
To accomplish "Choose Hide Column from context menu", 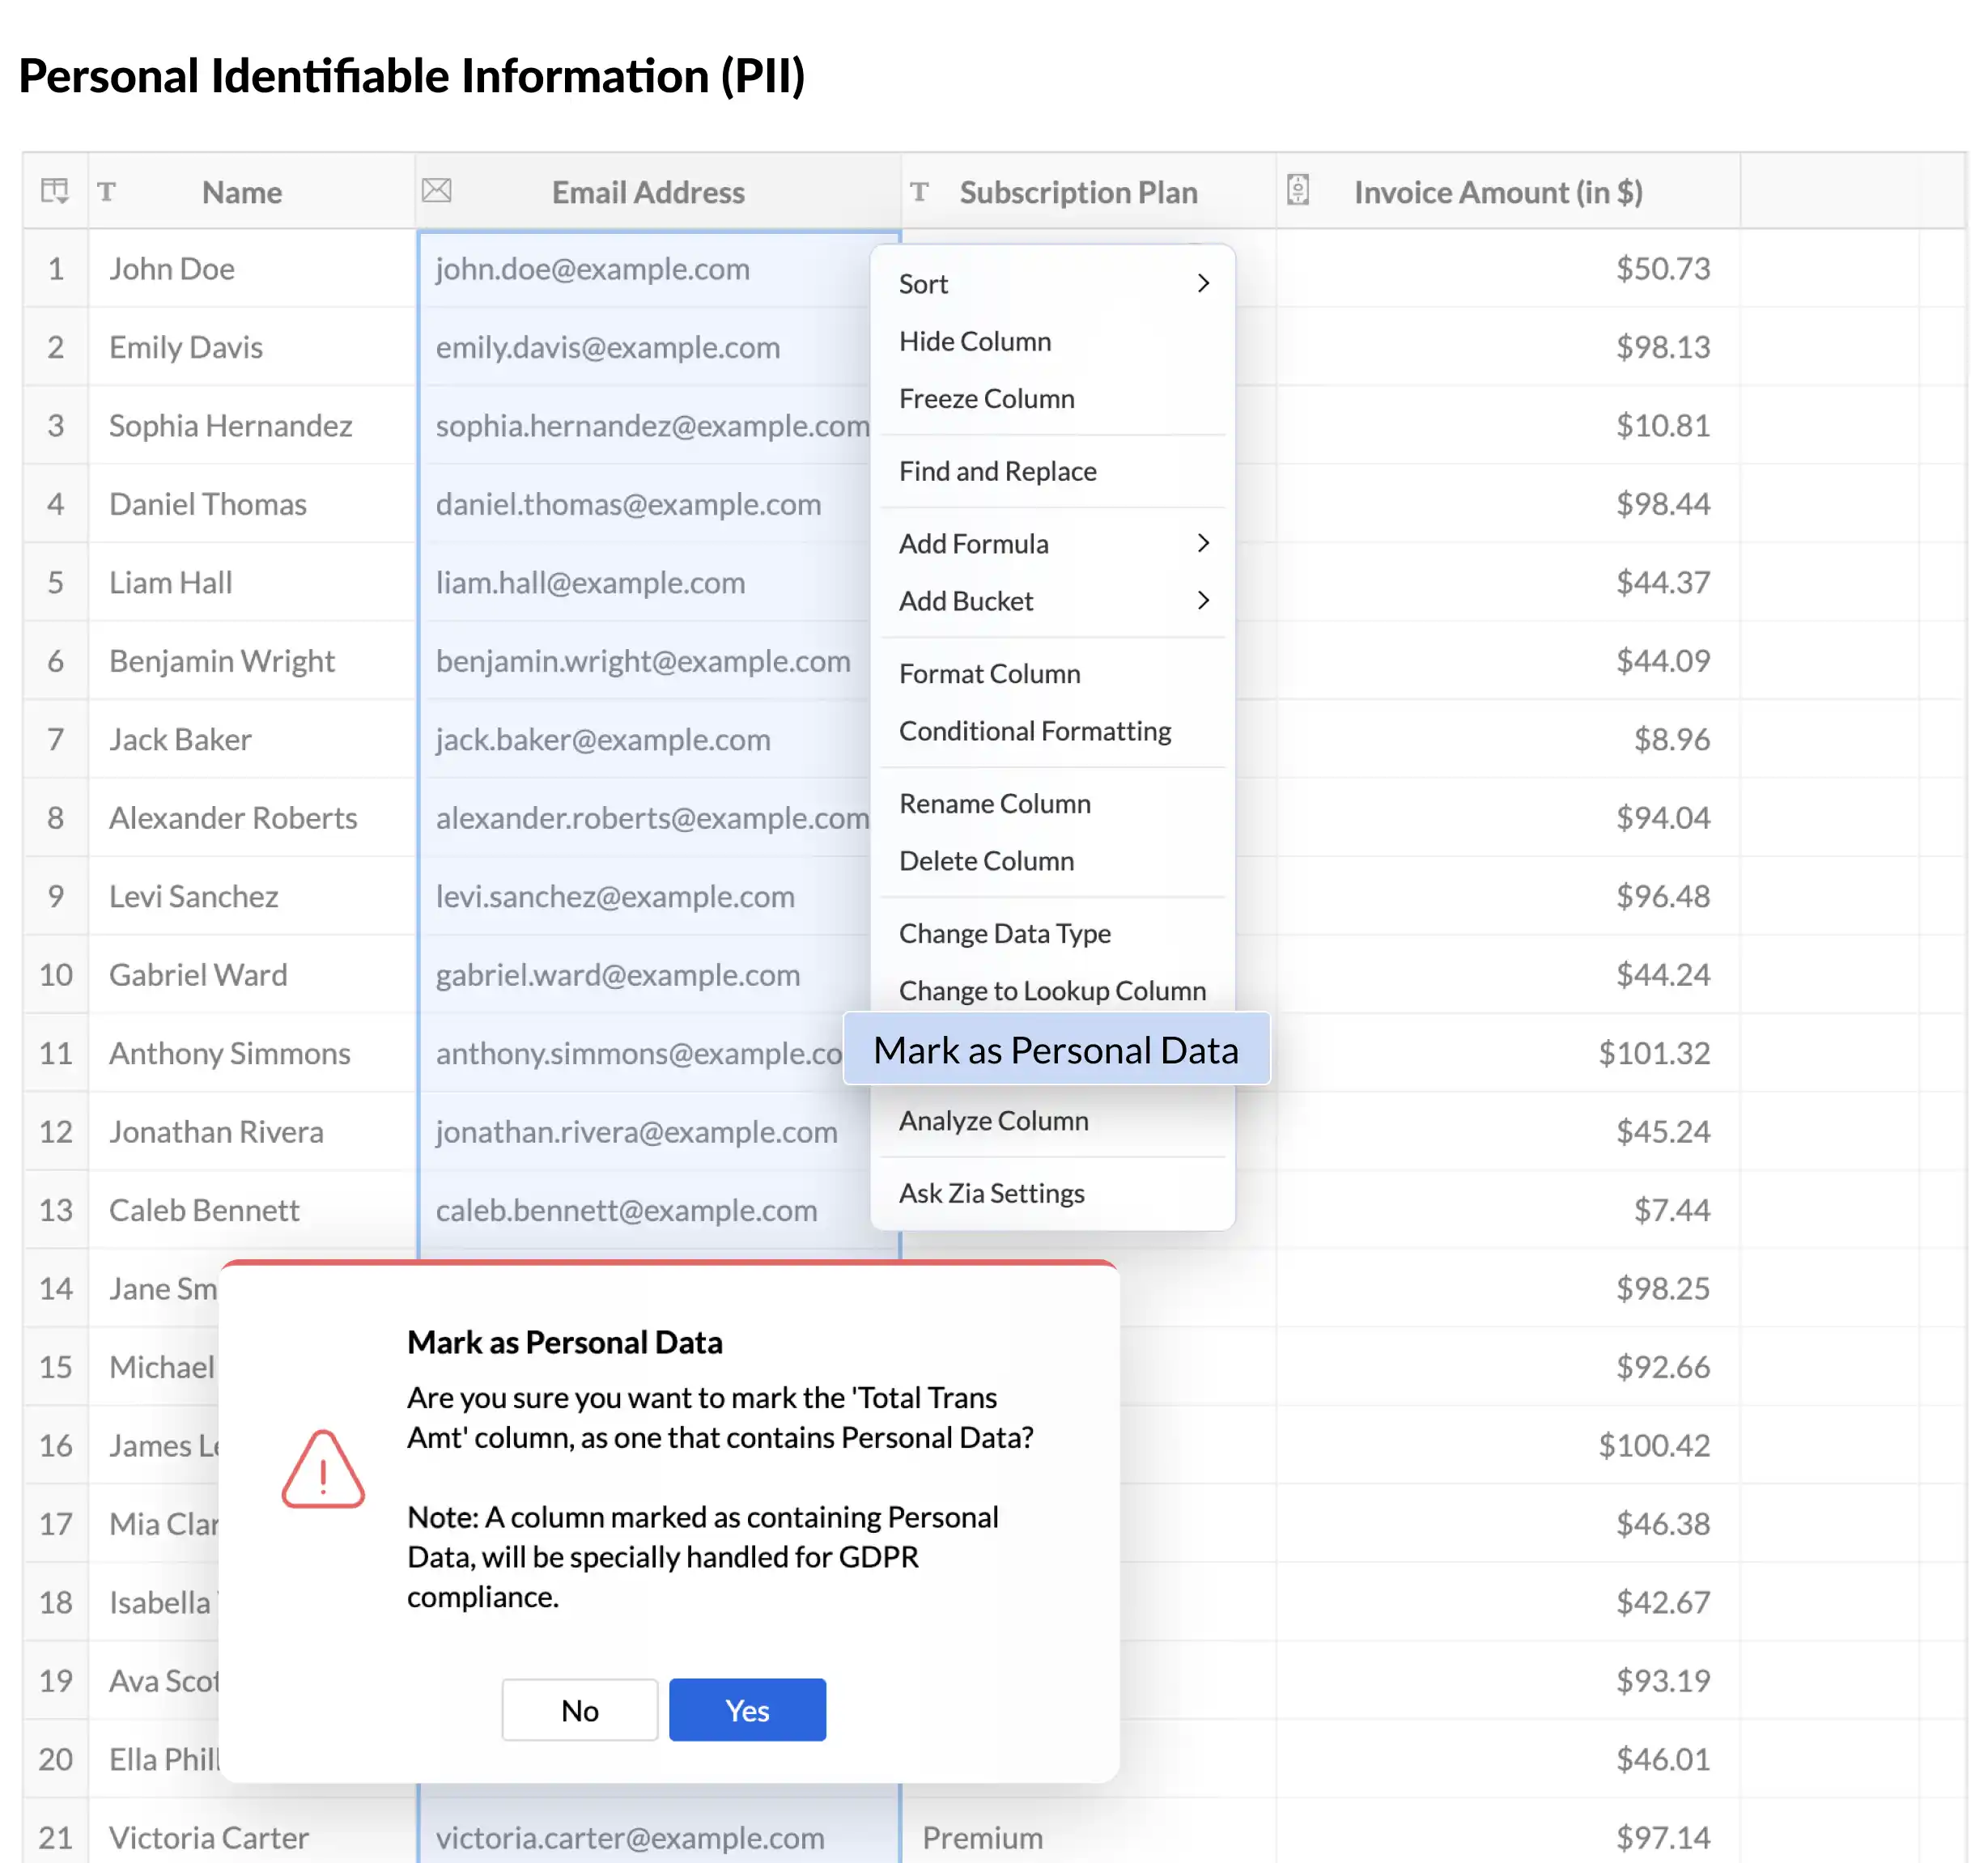I will [x=975, y=342].
